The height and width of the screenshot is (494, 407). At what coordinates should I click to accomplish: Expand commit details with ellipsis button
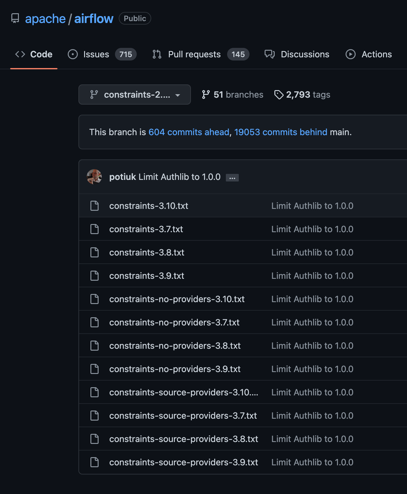(x=232, y=178)
